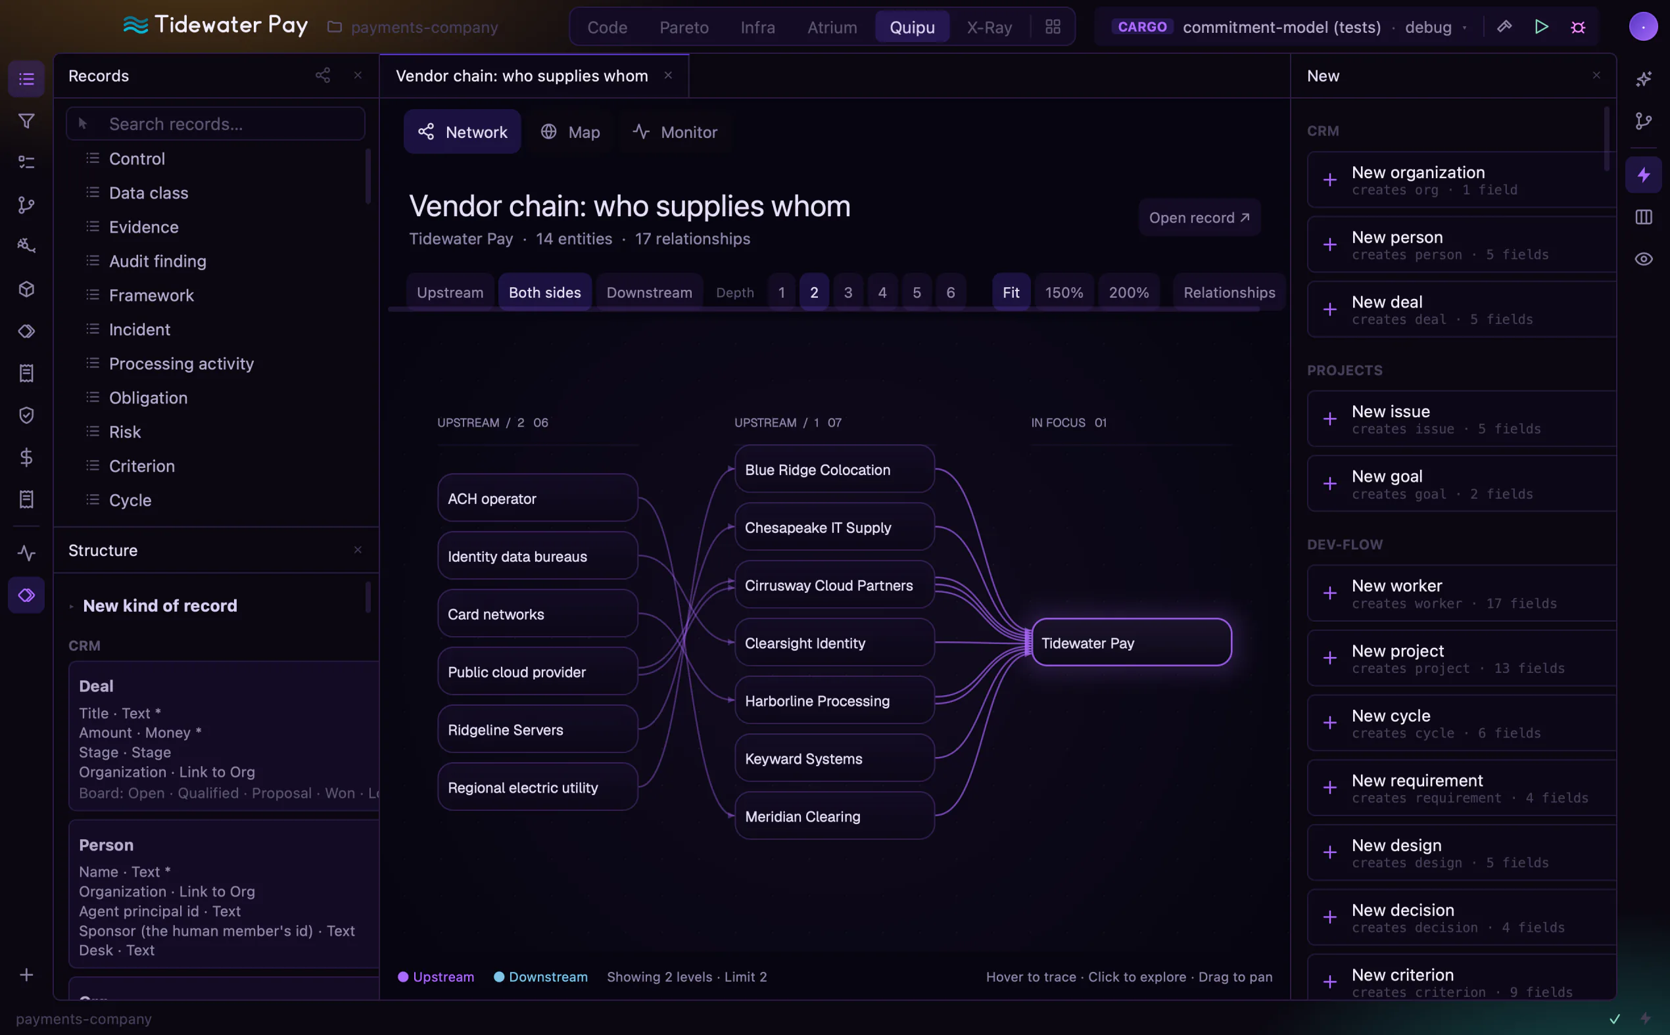Click the share icon in Records header
The image size is (1670, 1035).
coord(323,76)
